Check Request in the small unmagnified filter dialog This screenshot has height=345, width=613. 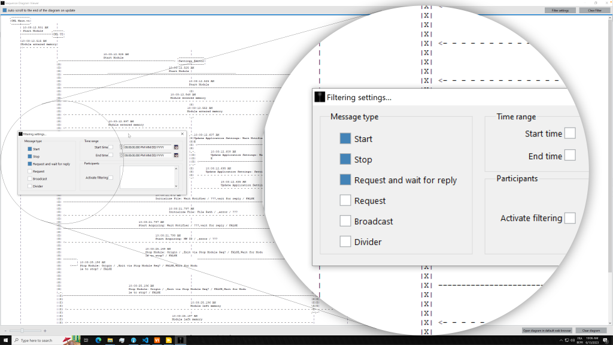[30, 171]
